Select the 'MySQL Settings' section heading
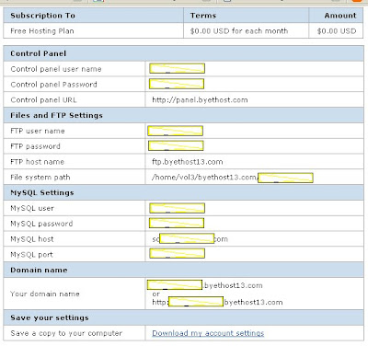This screenshot has width=368, height=346. (42, 192)
